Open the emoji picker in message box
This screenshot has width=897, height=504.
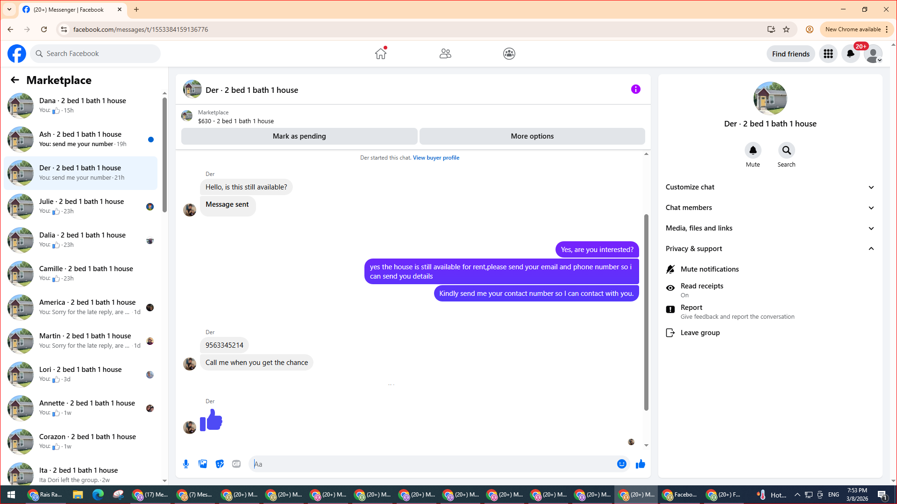coord(621,464)
